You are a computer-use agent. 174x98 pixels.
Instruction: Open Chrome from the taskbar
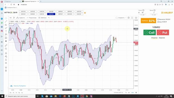click(87, 96)
